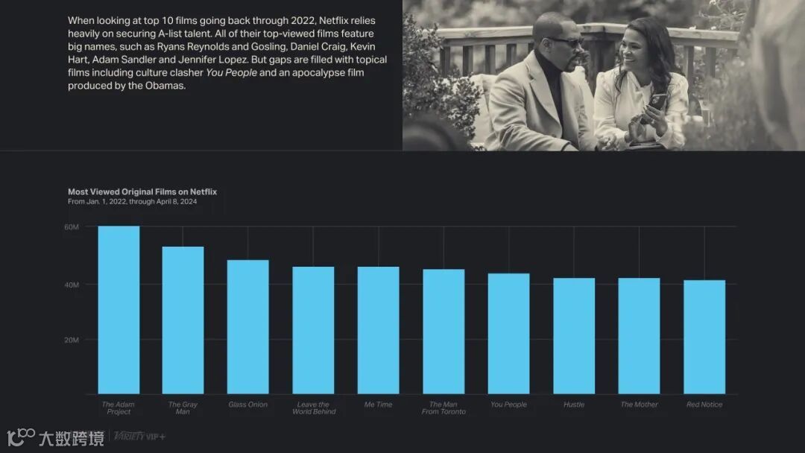Click the bar for The Gray Man
This screenshot has height=453, width=805.
point(183,320)
